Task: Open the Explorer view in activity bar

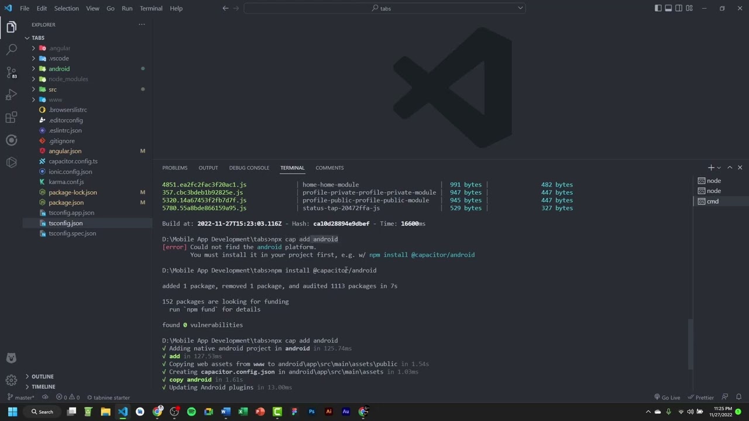Action: coord(11,27)
